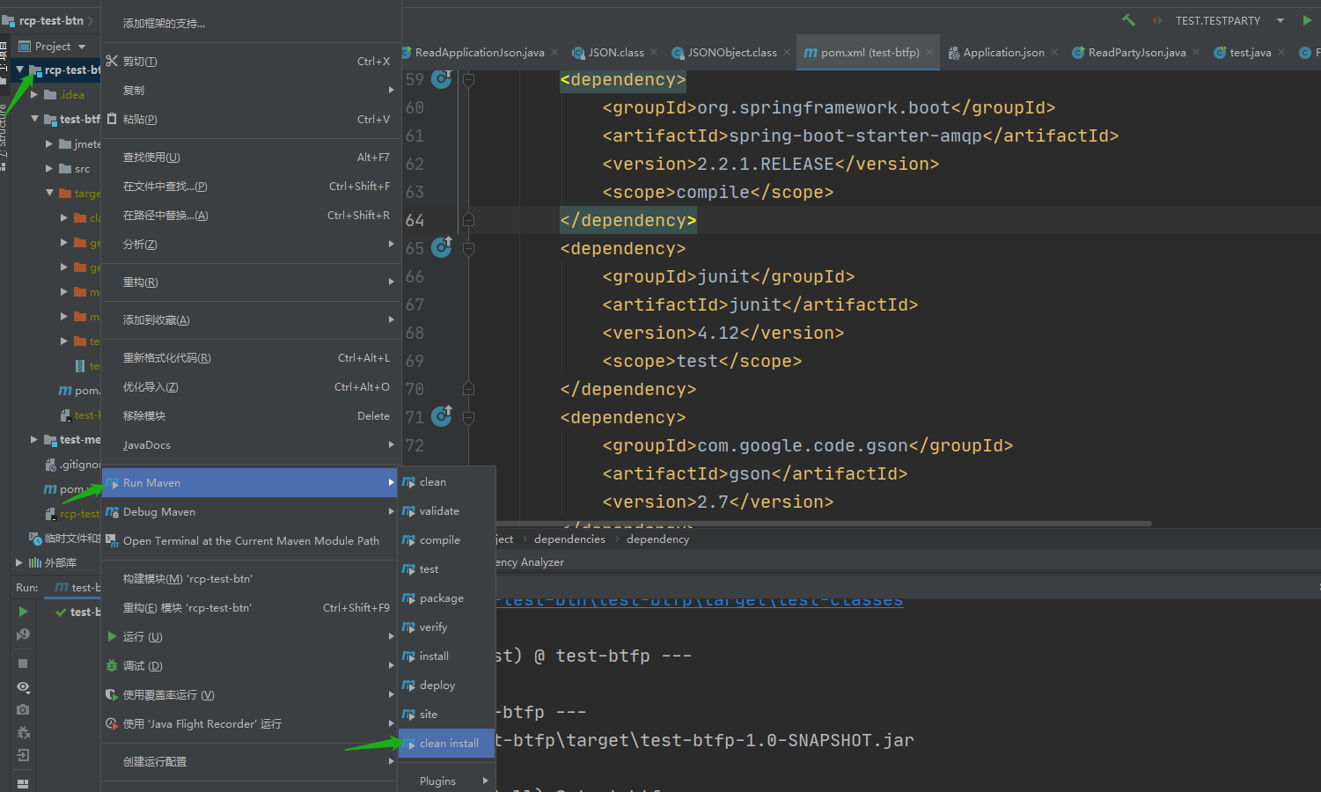Run the Maven package goal from submenu
Screen dimensions: 1321x792
tap(447, 598)
